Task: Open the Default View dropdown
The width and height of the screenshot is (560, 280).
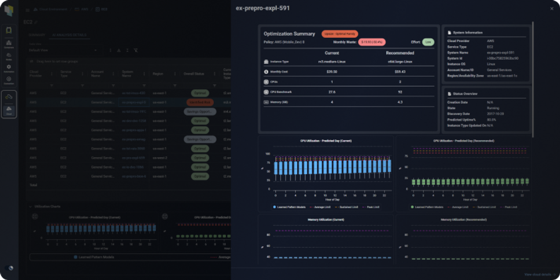Action: (63, 50)
